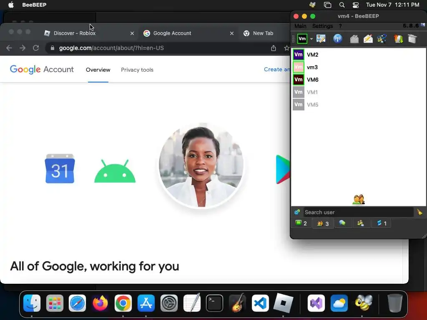
Task: Switch to the blue scroll tab showing 1
Action: coord(381,223)
